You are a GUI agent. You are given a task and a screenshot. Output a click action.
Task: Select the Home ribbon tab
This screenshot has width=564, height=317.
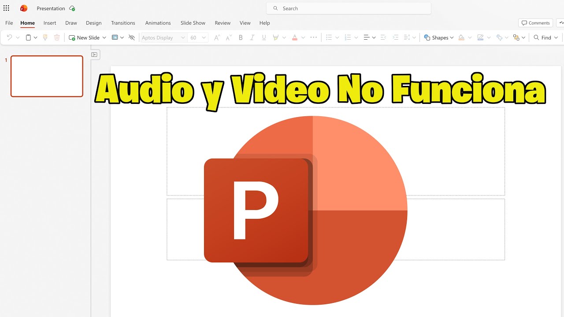point(27,23)
